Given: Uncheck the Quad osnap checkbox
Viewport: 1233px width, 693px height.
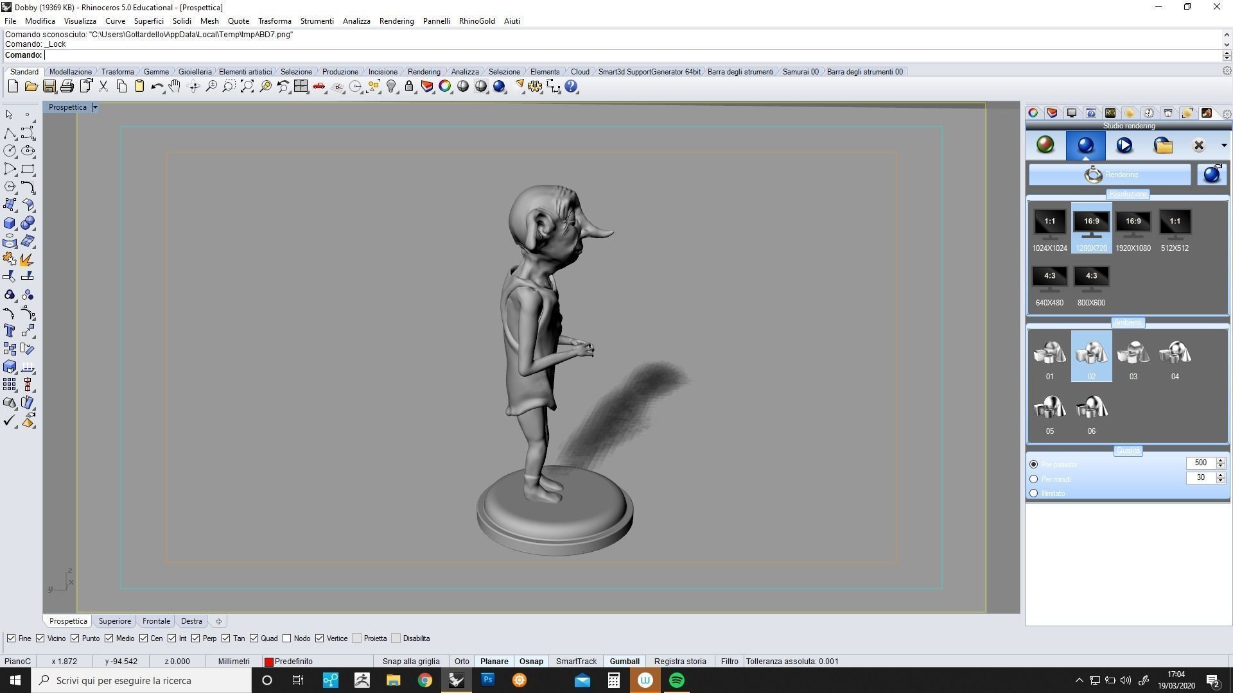Looking at the screenshot, I should pyautogui.click(x=254, y=638).
